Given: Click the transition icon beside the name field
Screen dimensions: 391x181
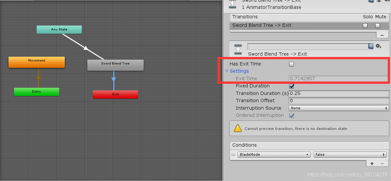Looking at the screenshot, I should pyautogui.click(x=238, y=49).
